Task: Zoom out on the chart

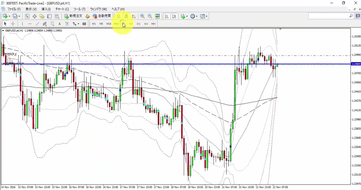Action: click(x=150, y=16)
